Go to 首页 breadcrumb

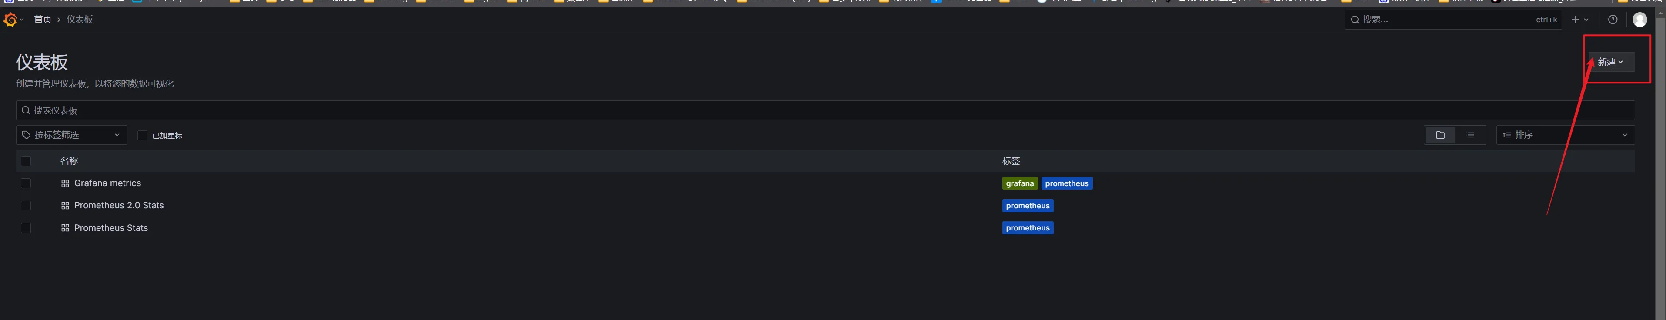(43, 20)
